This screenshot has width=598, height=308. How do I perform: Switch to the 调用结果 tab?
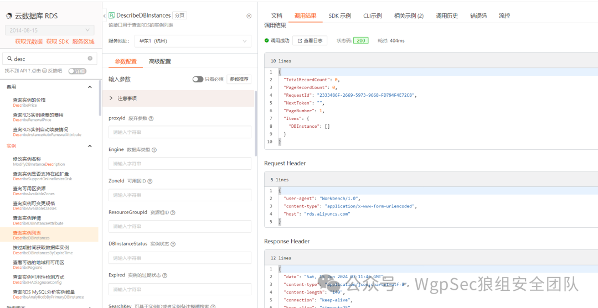point(306,15)
